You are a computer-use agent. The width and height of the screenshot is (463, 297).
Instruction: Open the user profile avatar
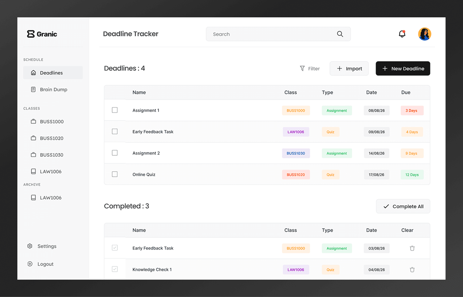pos(425,34)
